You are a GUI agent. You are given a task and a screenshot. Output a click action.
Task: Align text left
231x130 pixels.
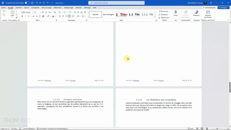[60, 16]
